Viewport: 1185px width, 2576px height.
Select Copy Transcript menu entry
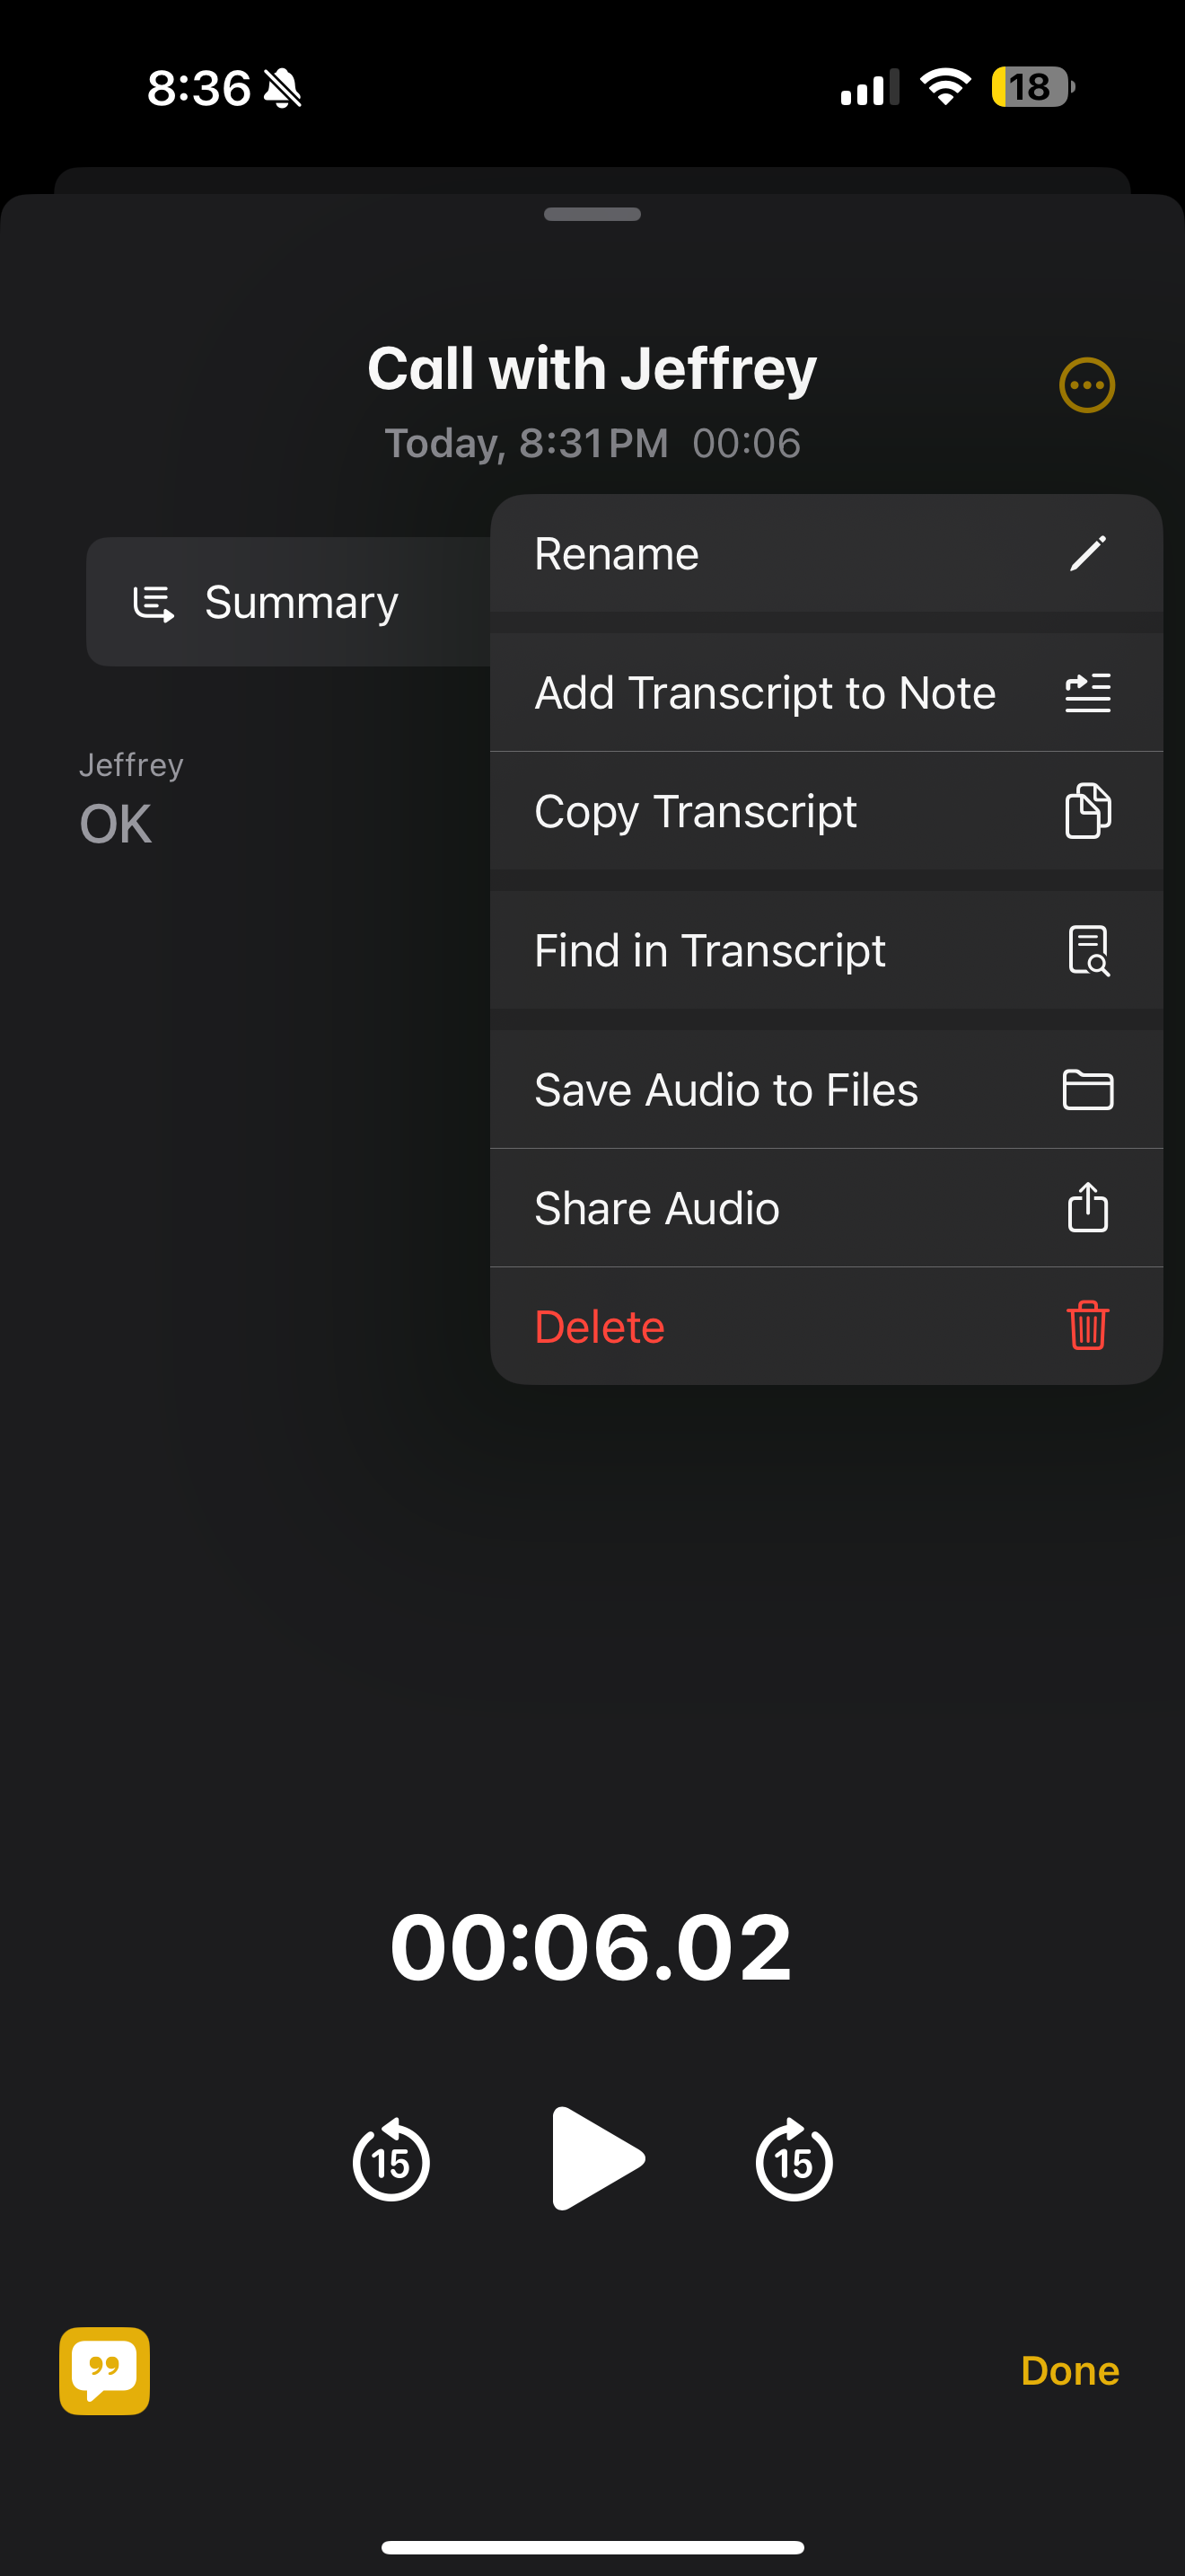(826, 811)
